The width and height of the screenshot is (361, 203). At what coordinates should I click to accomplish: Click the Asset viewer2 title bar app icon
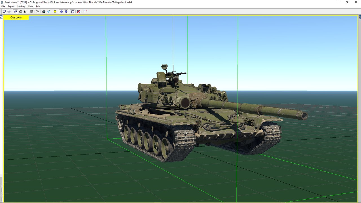[2, 2]
